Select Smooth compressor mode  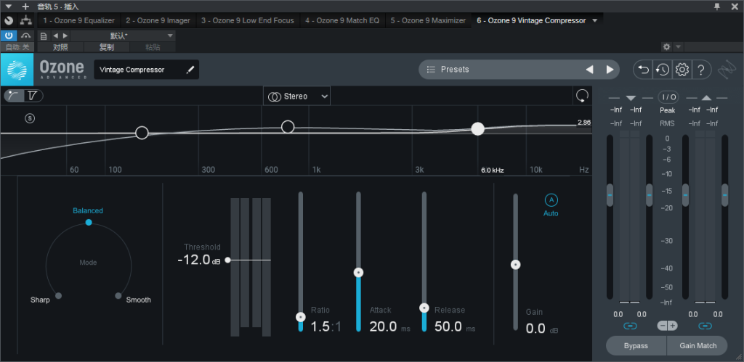click(118, 296)
